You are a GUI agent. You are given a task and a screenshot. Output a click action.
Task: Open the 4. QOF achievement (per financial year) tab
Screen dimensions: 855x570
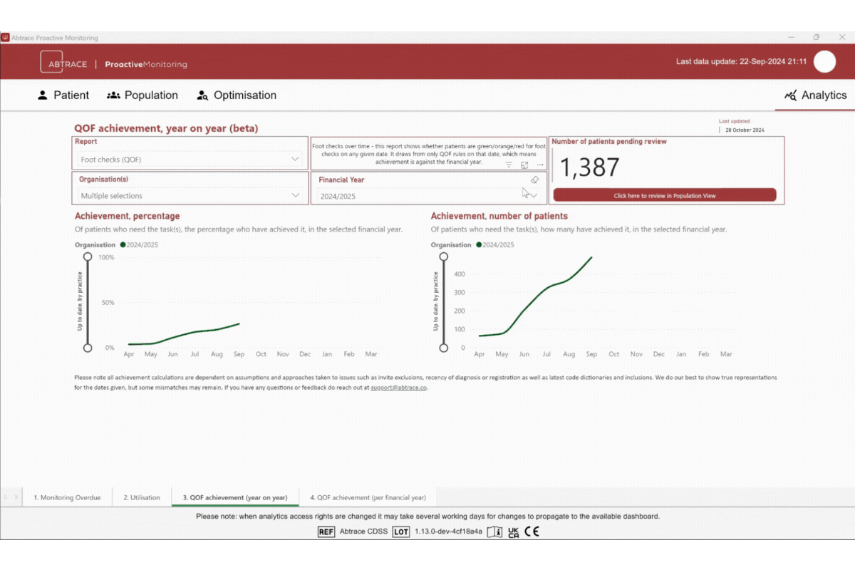tap(368, 497)
